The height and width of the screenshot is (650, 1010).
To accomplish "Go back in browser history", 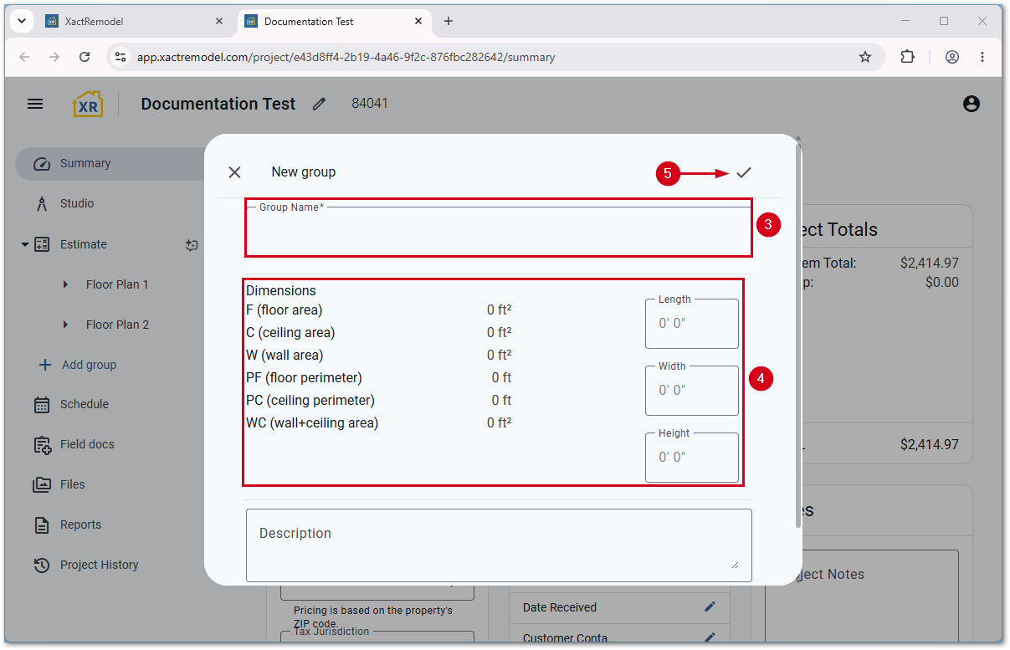I will click(x=24, y=57).
